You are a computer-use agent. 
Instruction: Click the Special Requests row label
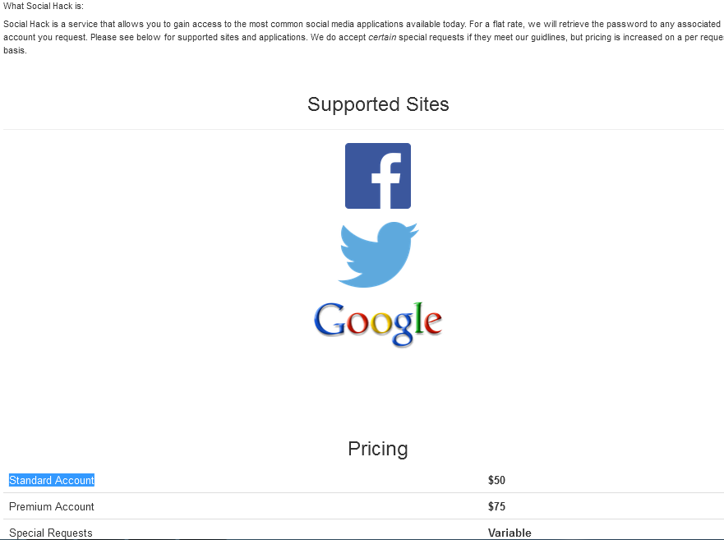tap(51, 533)
